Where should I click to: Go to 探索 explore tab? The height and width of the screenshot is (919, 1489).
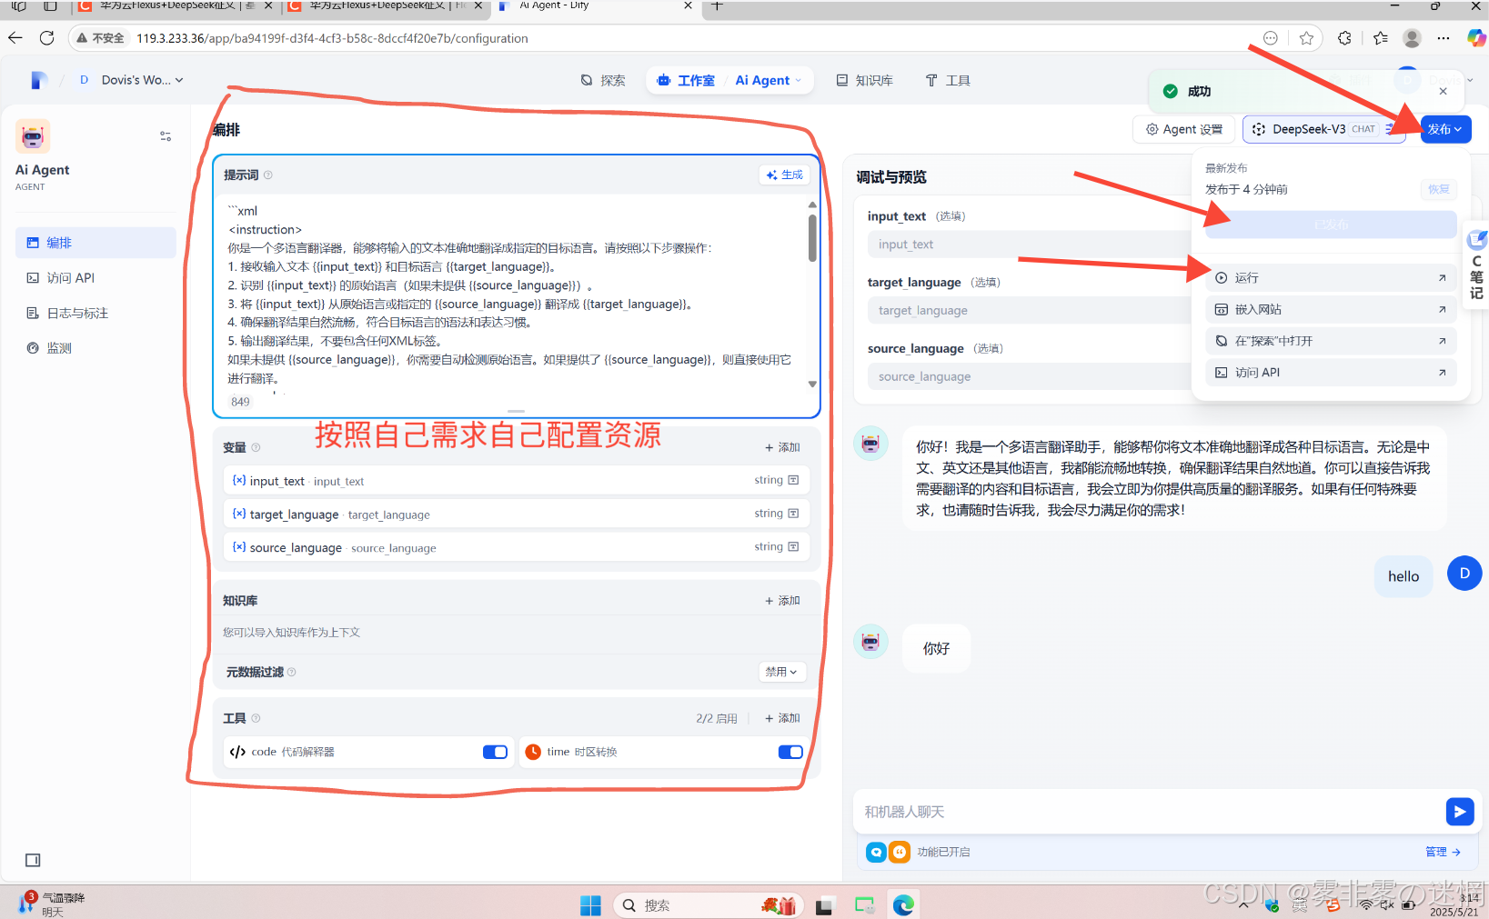603,80
